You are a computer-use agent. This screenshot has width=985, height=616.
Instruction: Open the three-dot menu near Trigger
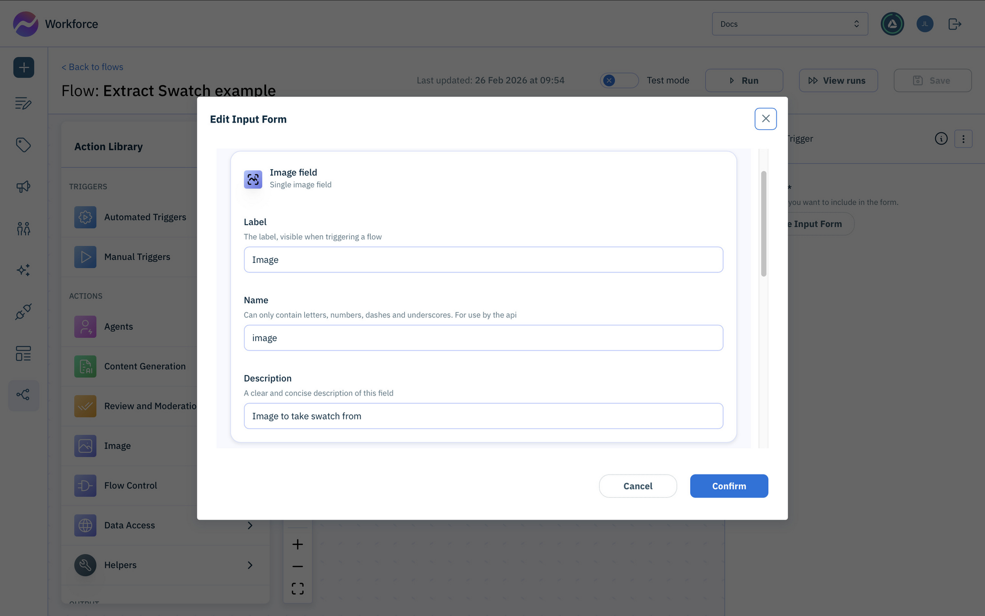click(x=964, y=138)
